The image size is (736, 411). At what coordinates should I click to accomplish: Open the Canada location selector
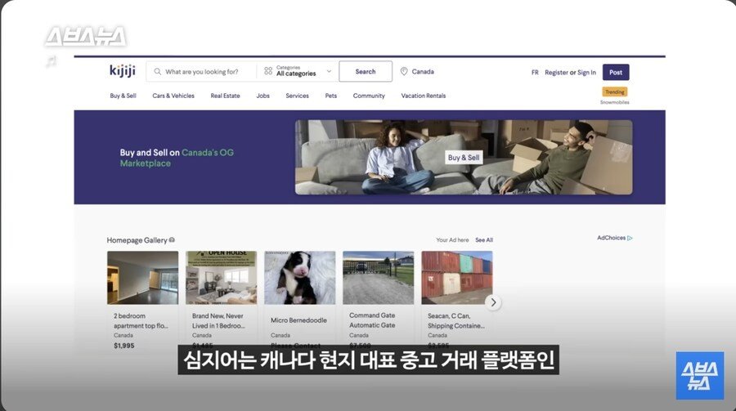coord(417,71)
